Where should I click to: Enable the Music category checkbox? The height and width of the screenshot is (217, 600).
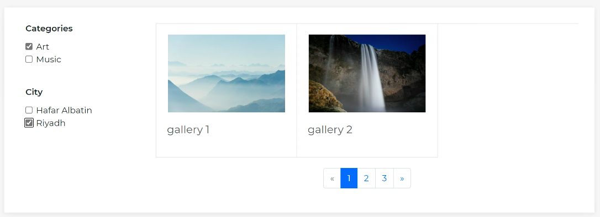click(29, 59)
